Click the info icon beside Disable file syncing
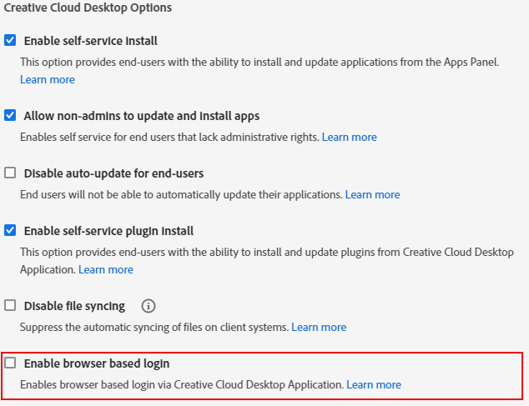This screenshot has width=529, height=406. coord(149,306)
